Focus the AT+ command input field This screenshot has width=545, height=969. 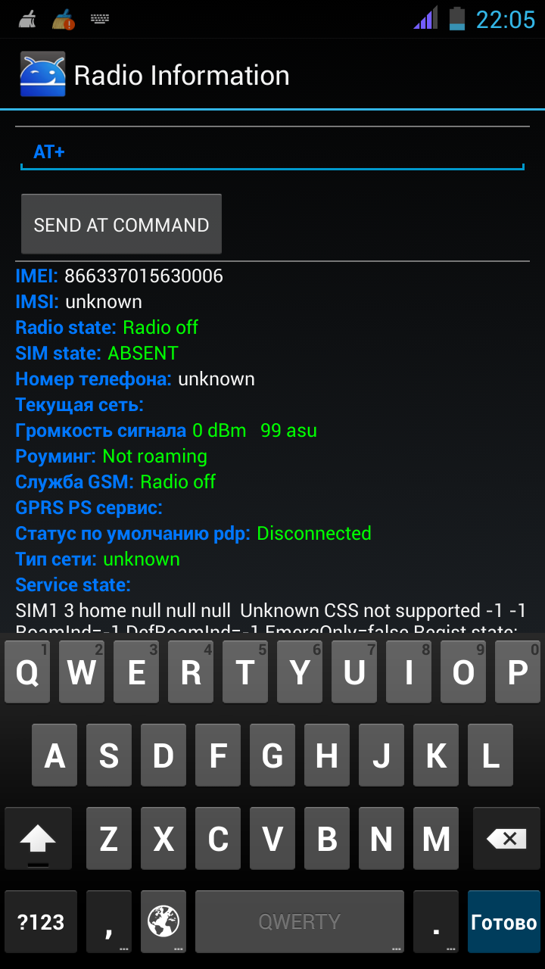[x=272, y=152]
